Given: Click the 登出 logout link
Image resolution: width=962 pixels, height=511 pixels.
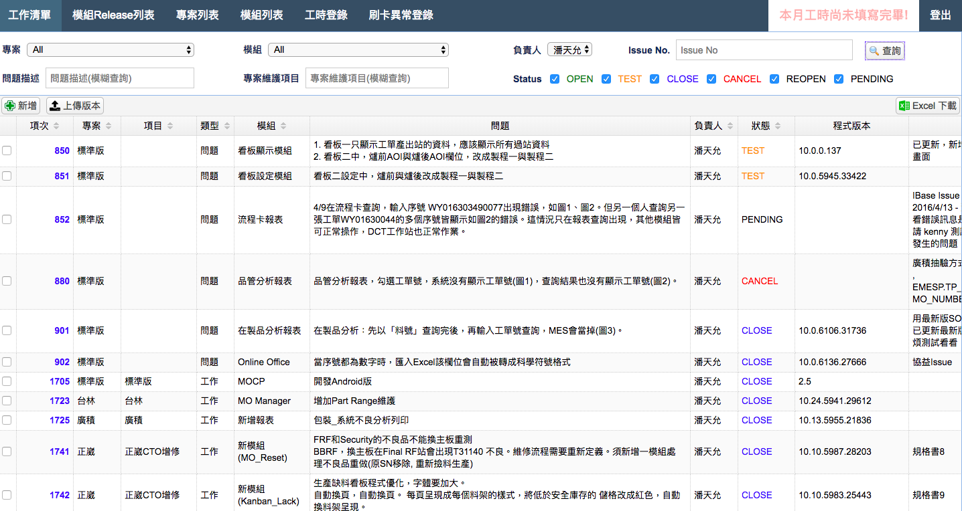Looking at the screenshot, I should point(941,15).
